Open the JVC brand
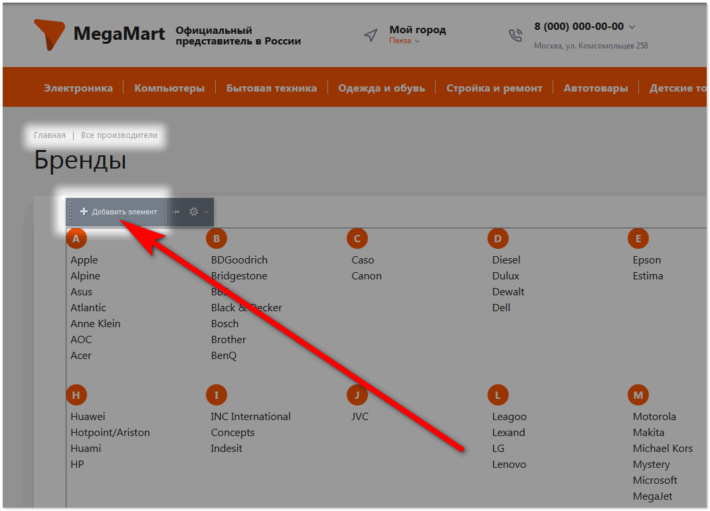This screenshot has width=710, height=511. click(360, 416)
